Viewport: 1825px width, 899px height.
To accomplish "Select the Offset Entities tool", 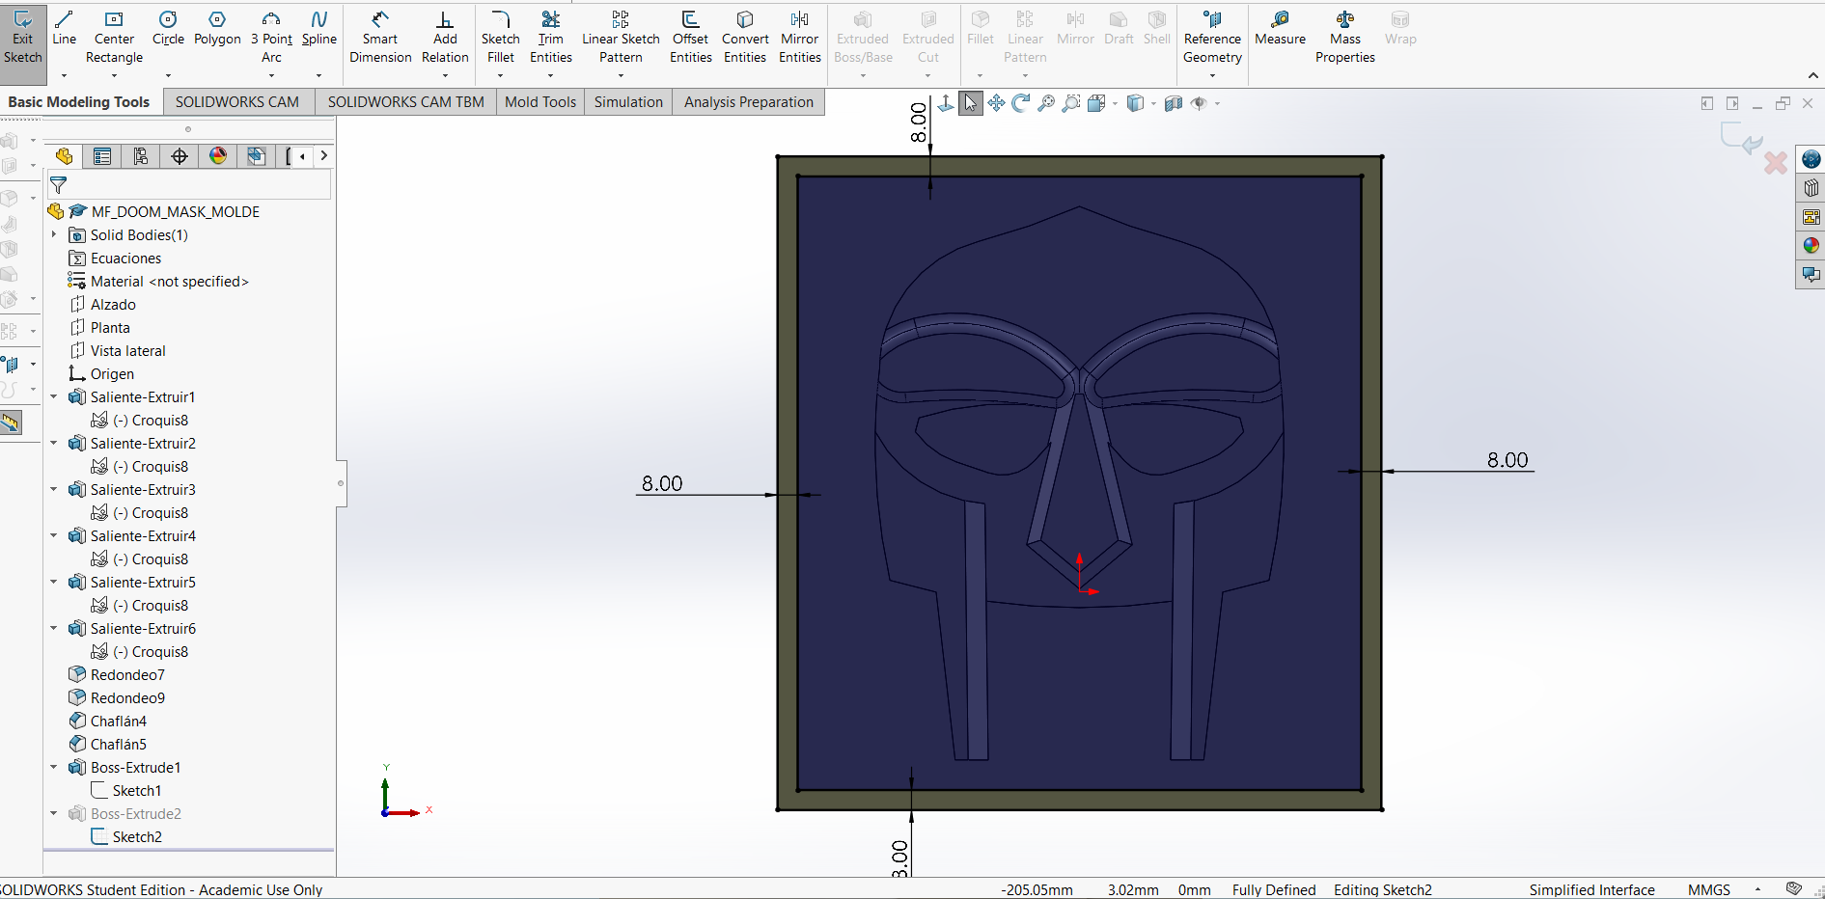I will click(x=691, y=38).
